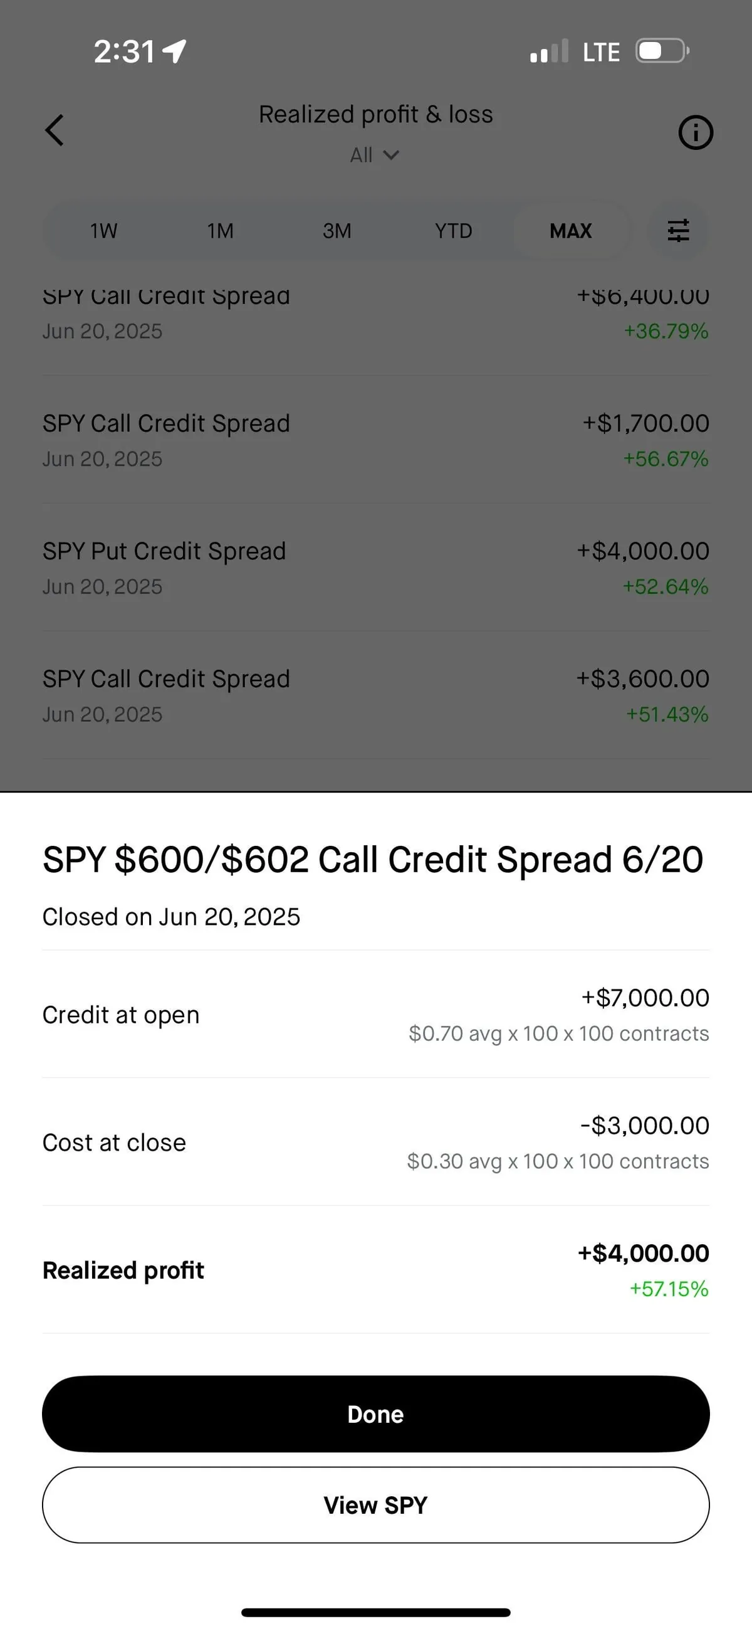
Task: Open the +$1,700.00 Call Credit Spread entry
Action: [375, 440]
